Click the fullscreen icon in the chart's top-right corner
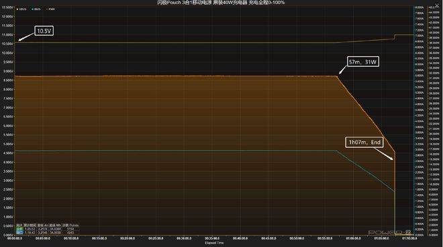The width and height of the screenshot is (443, 247). click(438, 5)
